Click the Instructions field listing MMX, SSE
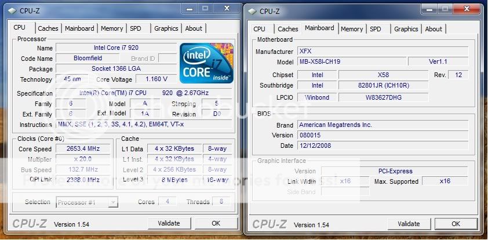488x240 pixels. point(144,124)
